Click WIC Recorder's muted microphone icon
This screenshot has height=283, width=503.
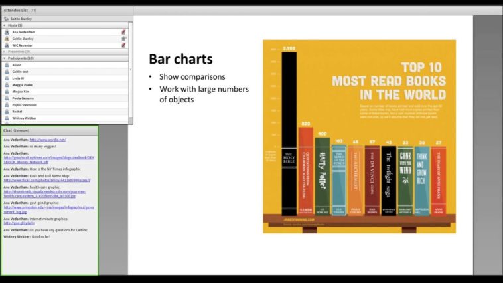pos(123,45)
